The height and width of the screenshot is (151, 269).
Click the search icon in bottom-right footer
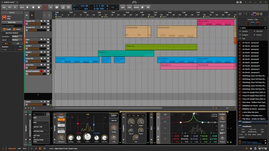[246, 148]
